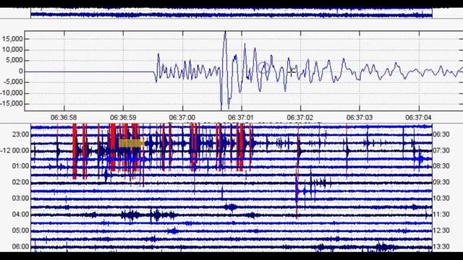The image size is (463, 260).
Task: Click the 06:30 label on right axis
Action: [x=441, y=134]
